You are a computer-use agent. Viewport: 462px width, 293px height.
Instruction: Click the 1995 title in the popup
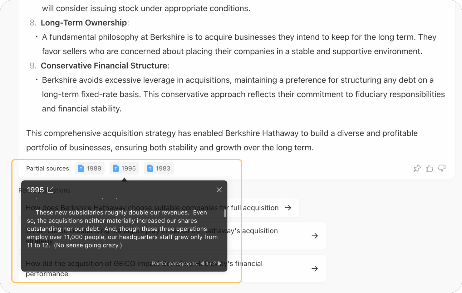35,190
